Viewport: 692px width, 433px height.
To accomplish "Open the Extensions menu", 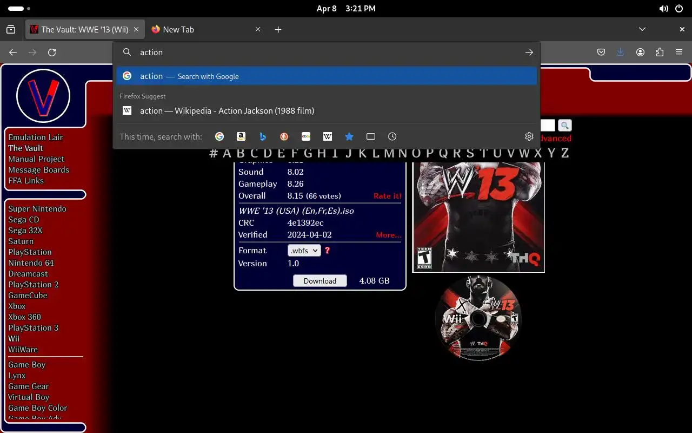I will [x=660, y=53].
